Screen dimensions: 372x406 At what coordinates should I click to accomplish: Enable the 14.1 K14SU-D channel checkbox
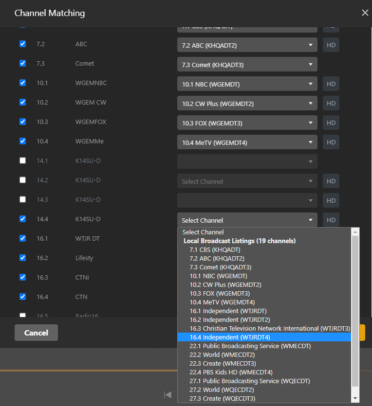23,160
